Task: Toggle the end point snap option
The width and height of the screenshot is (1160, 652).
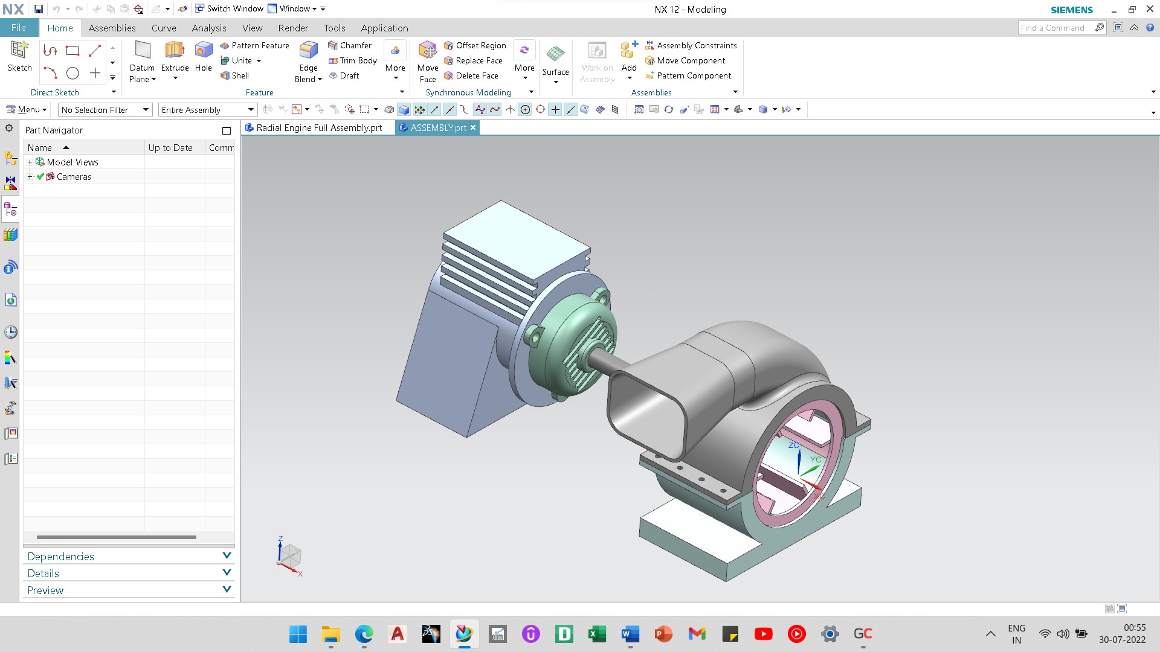Action: coord(434,110)
